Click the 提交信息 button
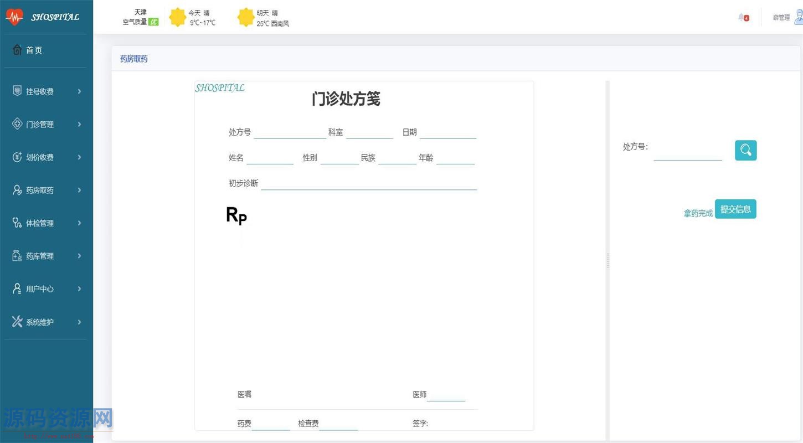 (735, 209)
